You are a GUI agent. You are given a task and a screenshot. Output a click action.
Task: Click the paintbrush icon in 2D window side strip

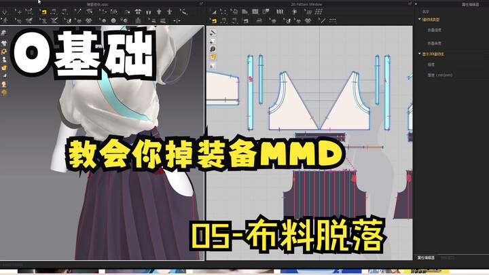point(213,33)
